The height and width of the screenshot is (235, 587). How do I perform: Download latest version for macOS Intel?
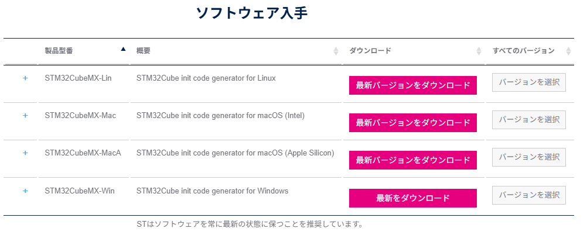(x=412, y=123)
